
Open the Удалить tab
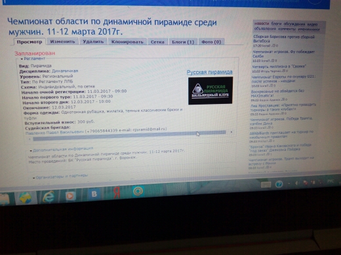point(93,41)
